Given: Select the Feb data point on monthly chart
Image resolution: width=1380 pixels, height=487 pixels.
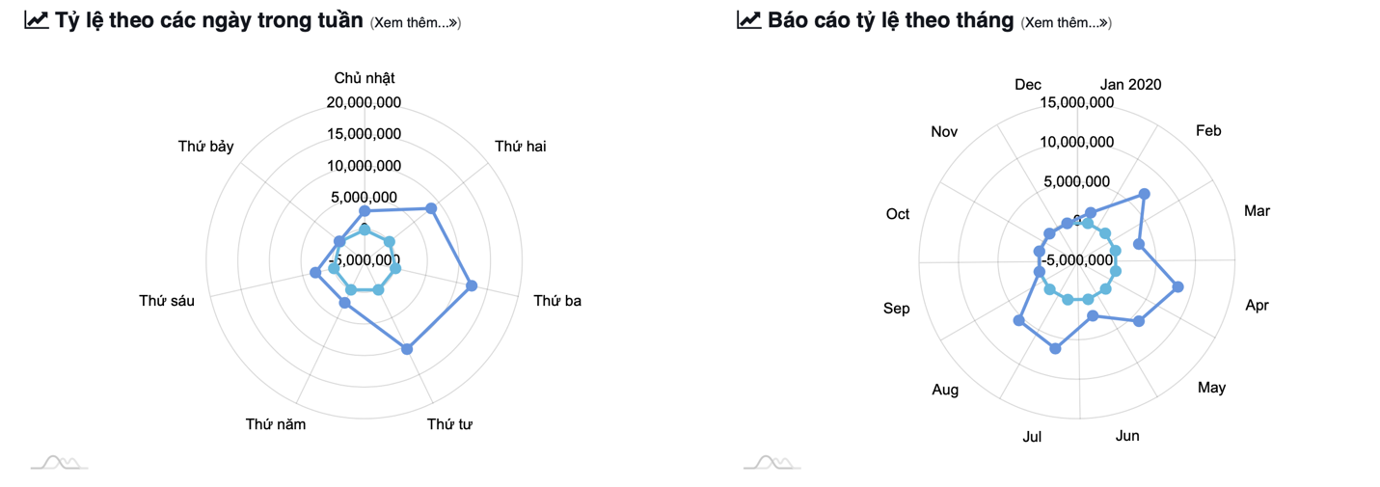Looking at the screenshot, I should [1145, 194].
